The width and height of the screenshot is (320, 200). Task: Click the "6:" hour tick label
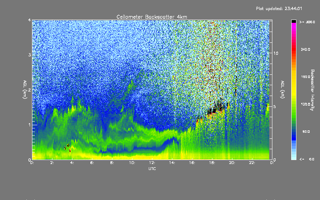click(x=92, y=163)
